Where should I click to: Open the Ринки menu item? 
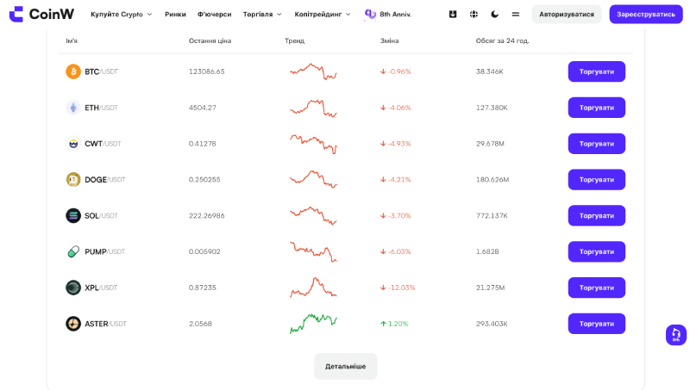(x=175, y=15)
